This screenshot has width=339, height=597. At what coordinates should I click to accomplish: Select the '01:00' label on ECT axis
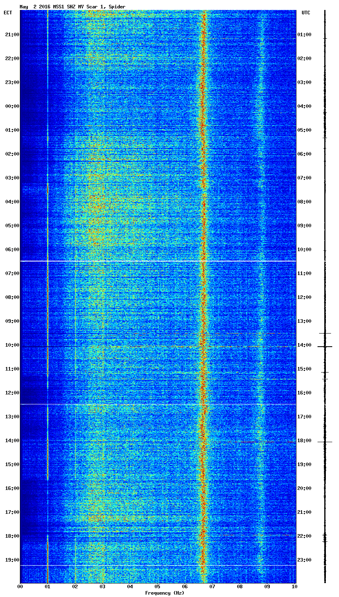pos(12,130)
